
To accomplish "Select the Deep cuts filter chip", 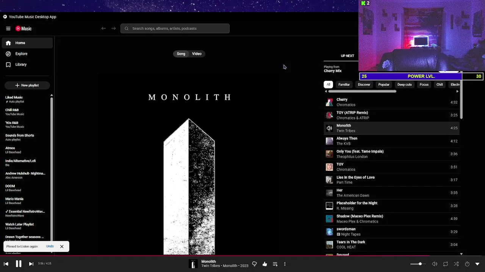I will pyautogui.click(x=404, y=85).
